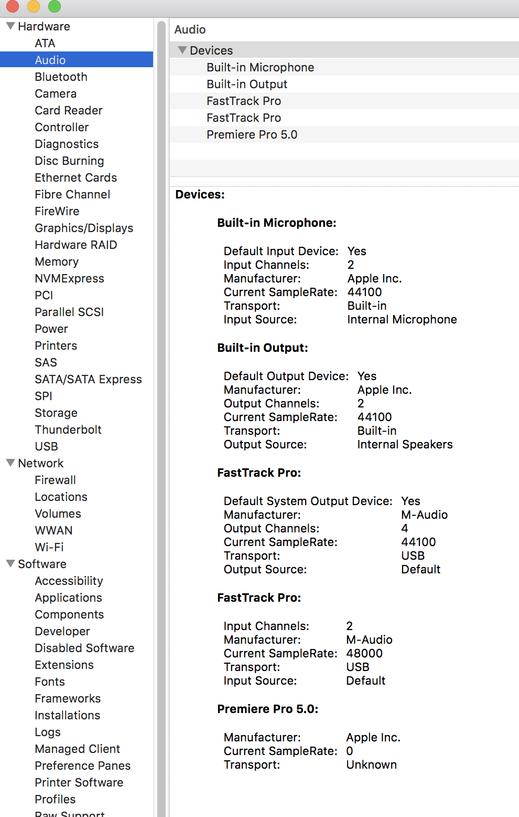Select Extensions under Software

(x=64, y=665)
